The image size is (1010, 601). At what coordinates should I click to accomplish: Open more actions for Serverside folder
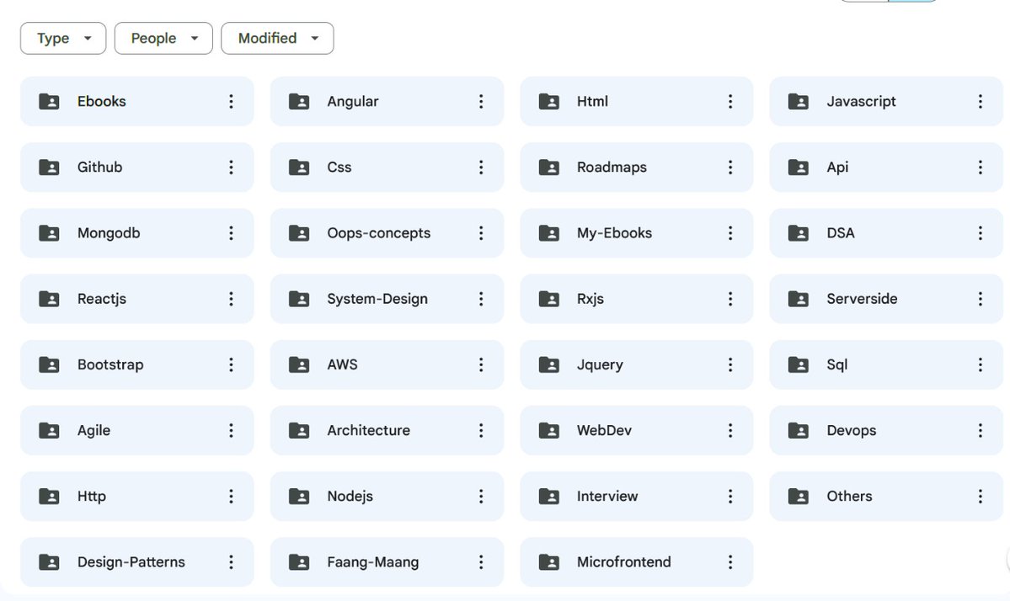coord(981,299)
